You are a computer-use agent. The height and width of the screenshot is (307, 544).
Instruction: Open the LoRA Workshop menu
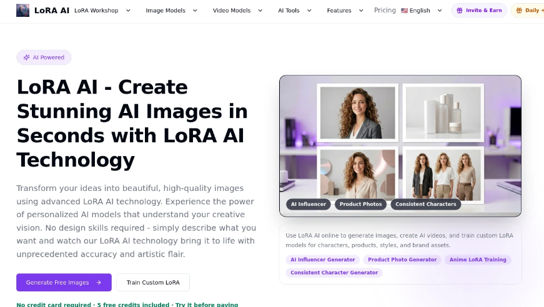102,11
